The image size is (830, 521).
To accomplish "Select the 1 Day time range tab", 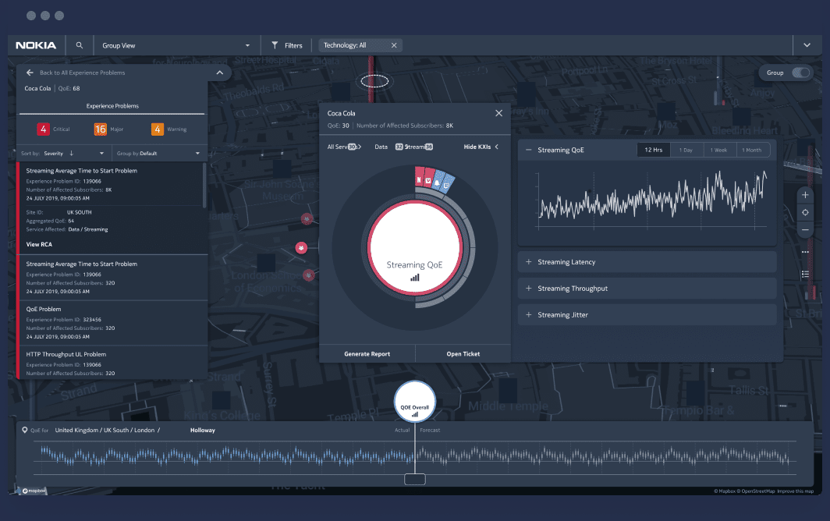I will point(686,150).
